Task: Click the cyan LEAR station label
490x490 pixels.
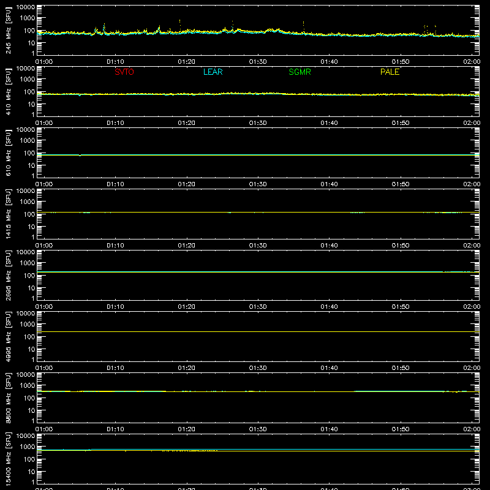Action: pos(213,72)
